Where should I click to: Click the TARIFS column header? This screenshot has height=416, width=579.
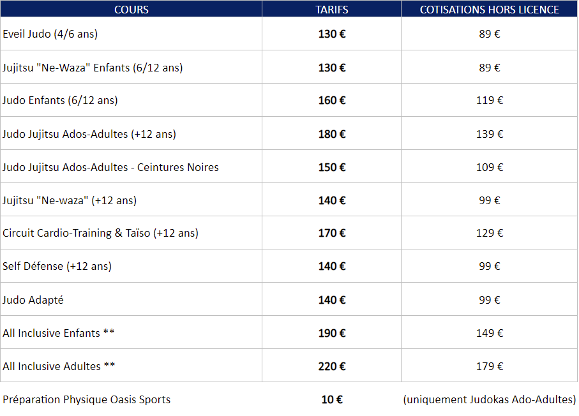[331, 9]
